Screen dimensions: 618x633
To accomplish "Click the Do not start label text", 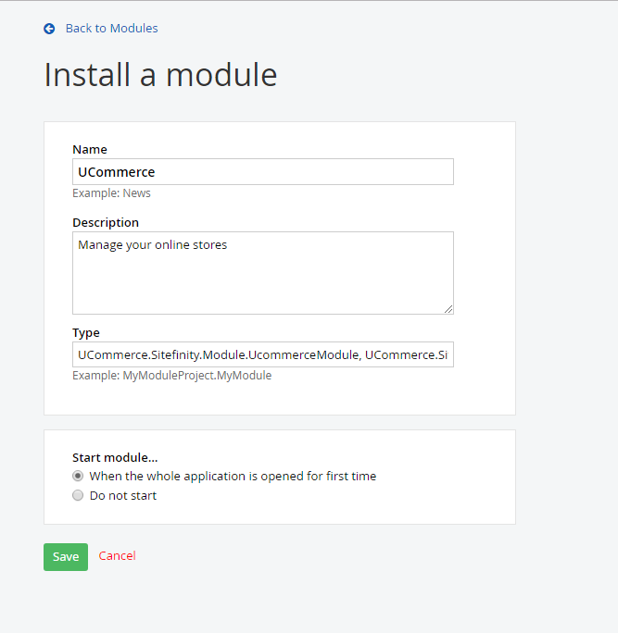I will click(x=123, y=496).
